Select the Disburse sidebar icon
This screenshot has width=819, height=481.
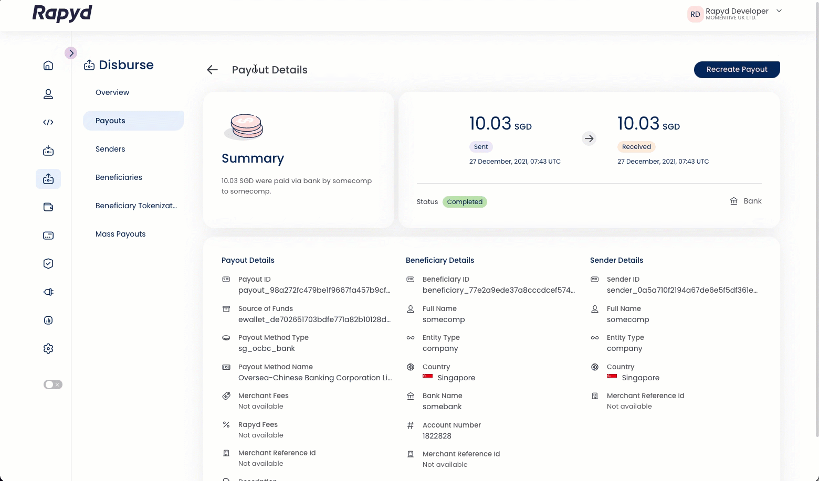[x=48, y=179]
